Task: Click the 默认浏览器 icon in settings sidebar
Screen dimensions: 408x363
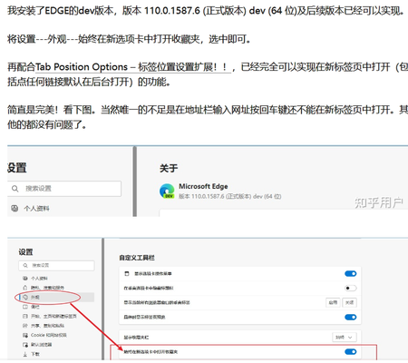Action: tap(25, 345)
